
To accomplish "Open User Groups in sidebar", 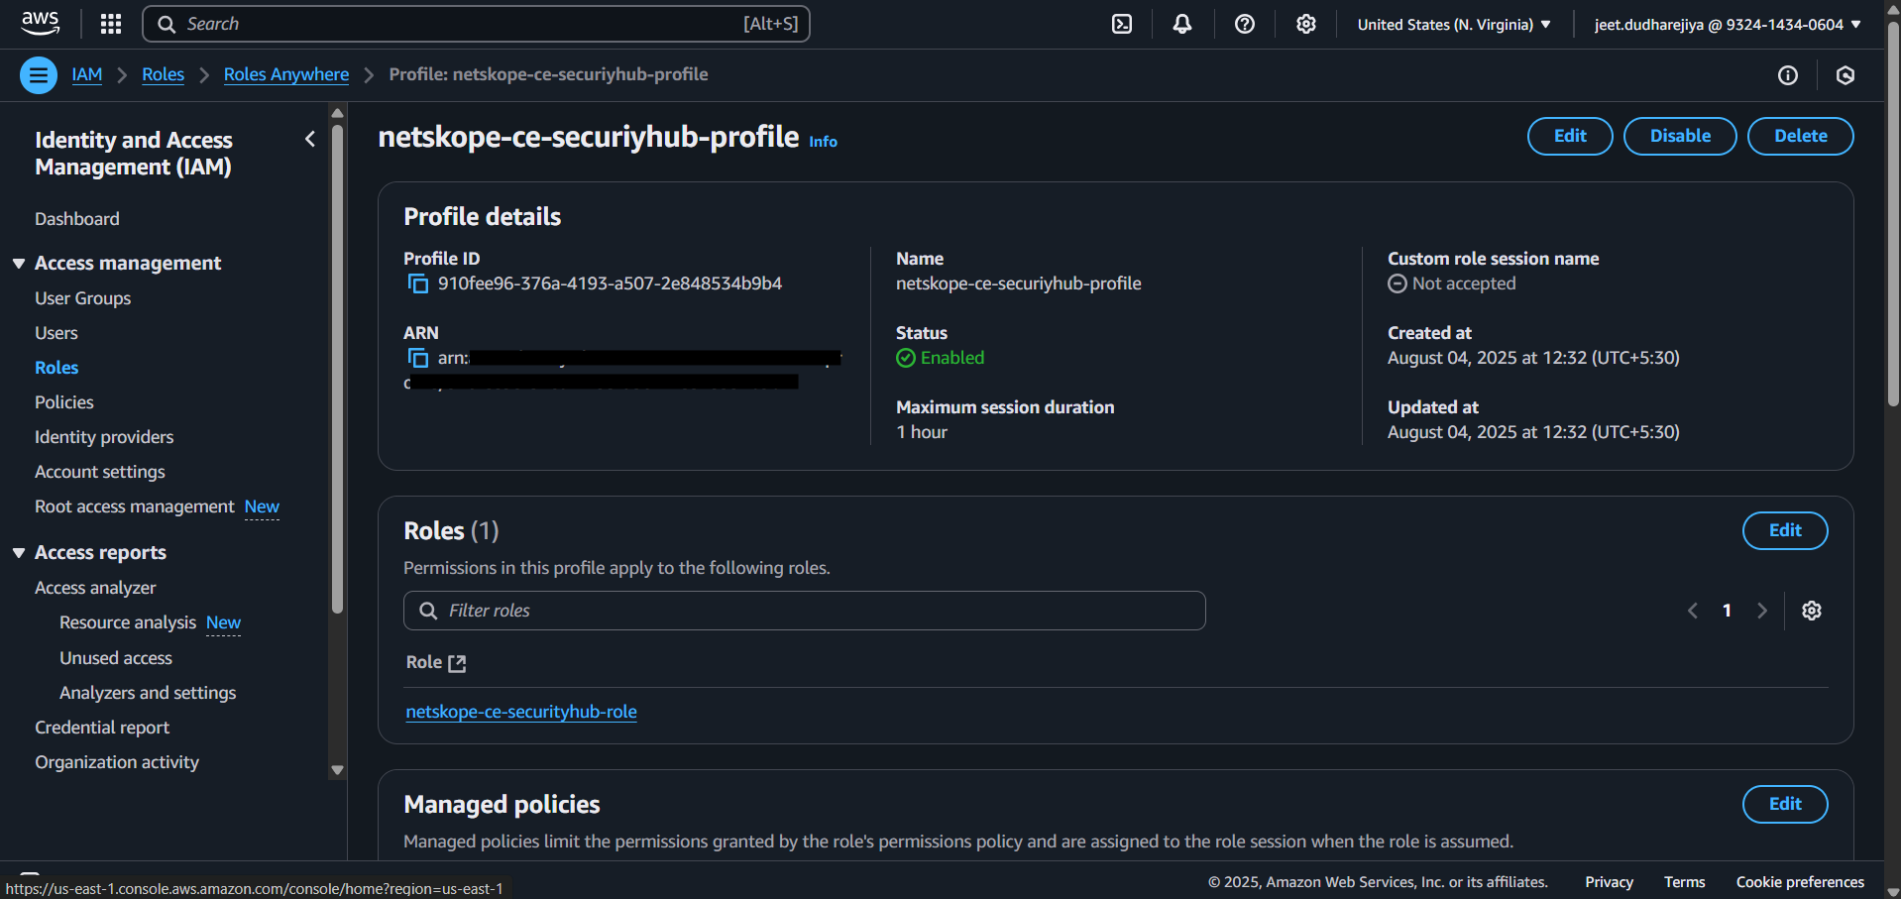I will click(83, 298).
